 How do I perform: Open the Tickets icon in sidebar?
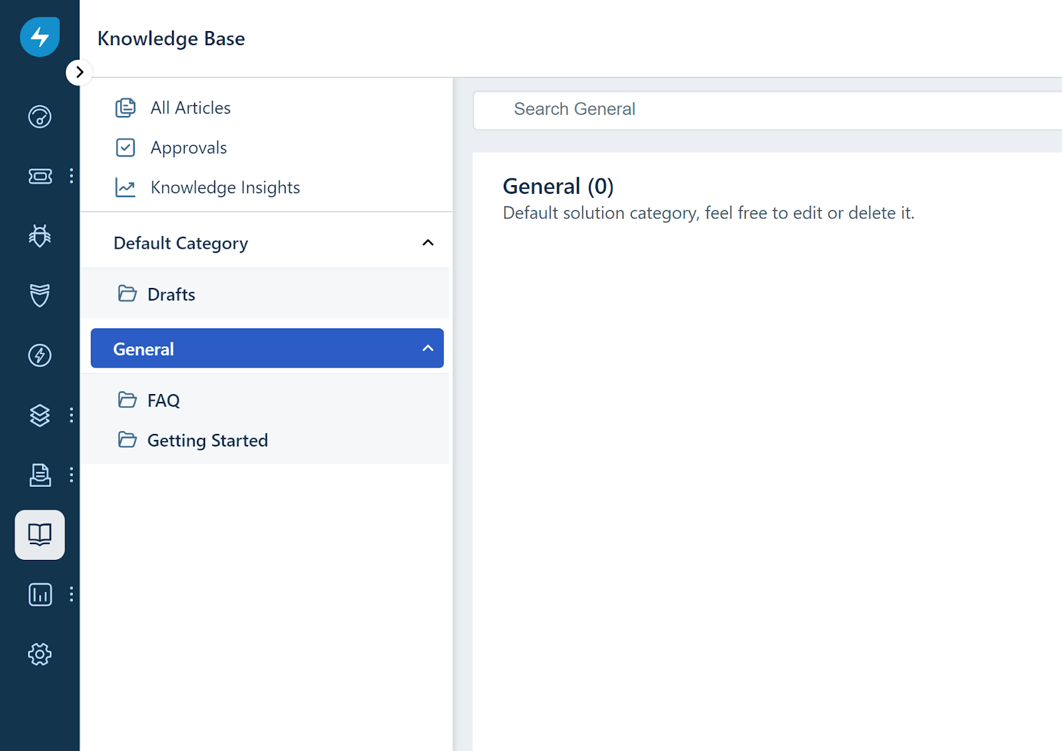(x=40, y=176)
